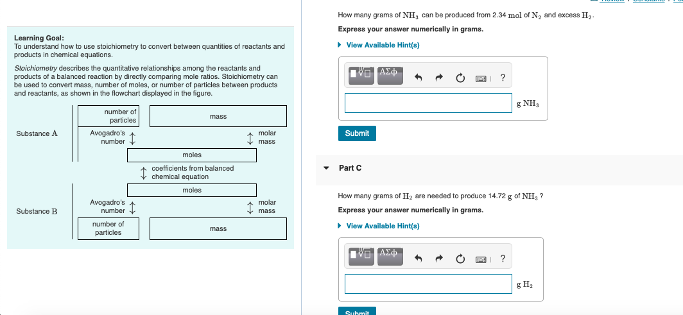Image resolution: width=683 pixels, height=315 pixels.
Task: Collapse the Part C section
Action: tap(326, 168)
